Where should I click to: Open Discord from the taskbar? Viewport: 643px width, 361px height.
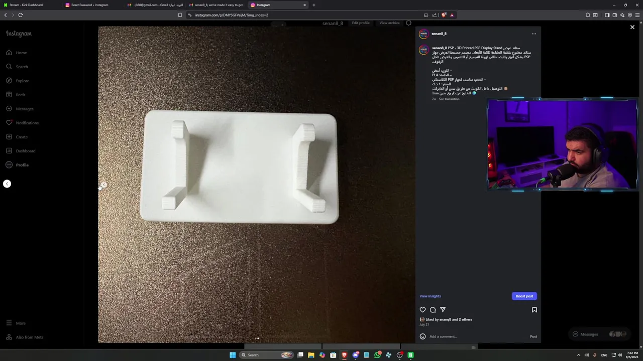355,355
